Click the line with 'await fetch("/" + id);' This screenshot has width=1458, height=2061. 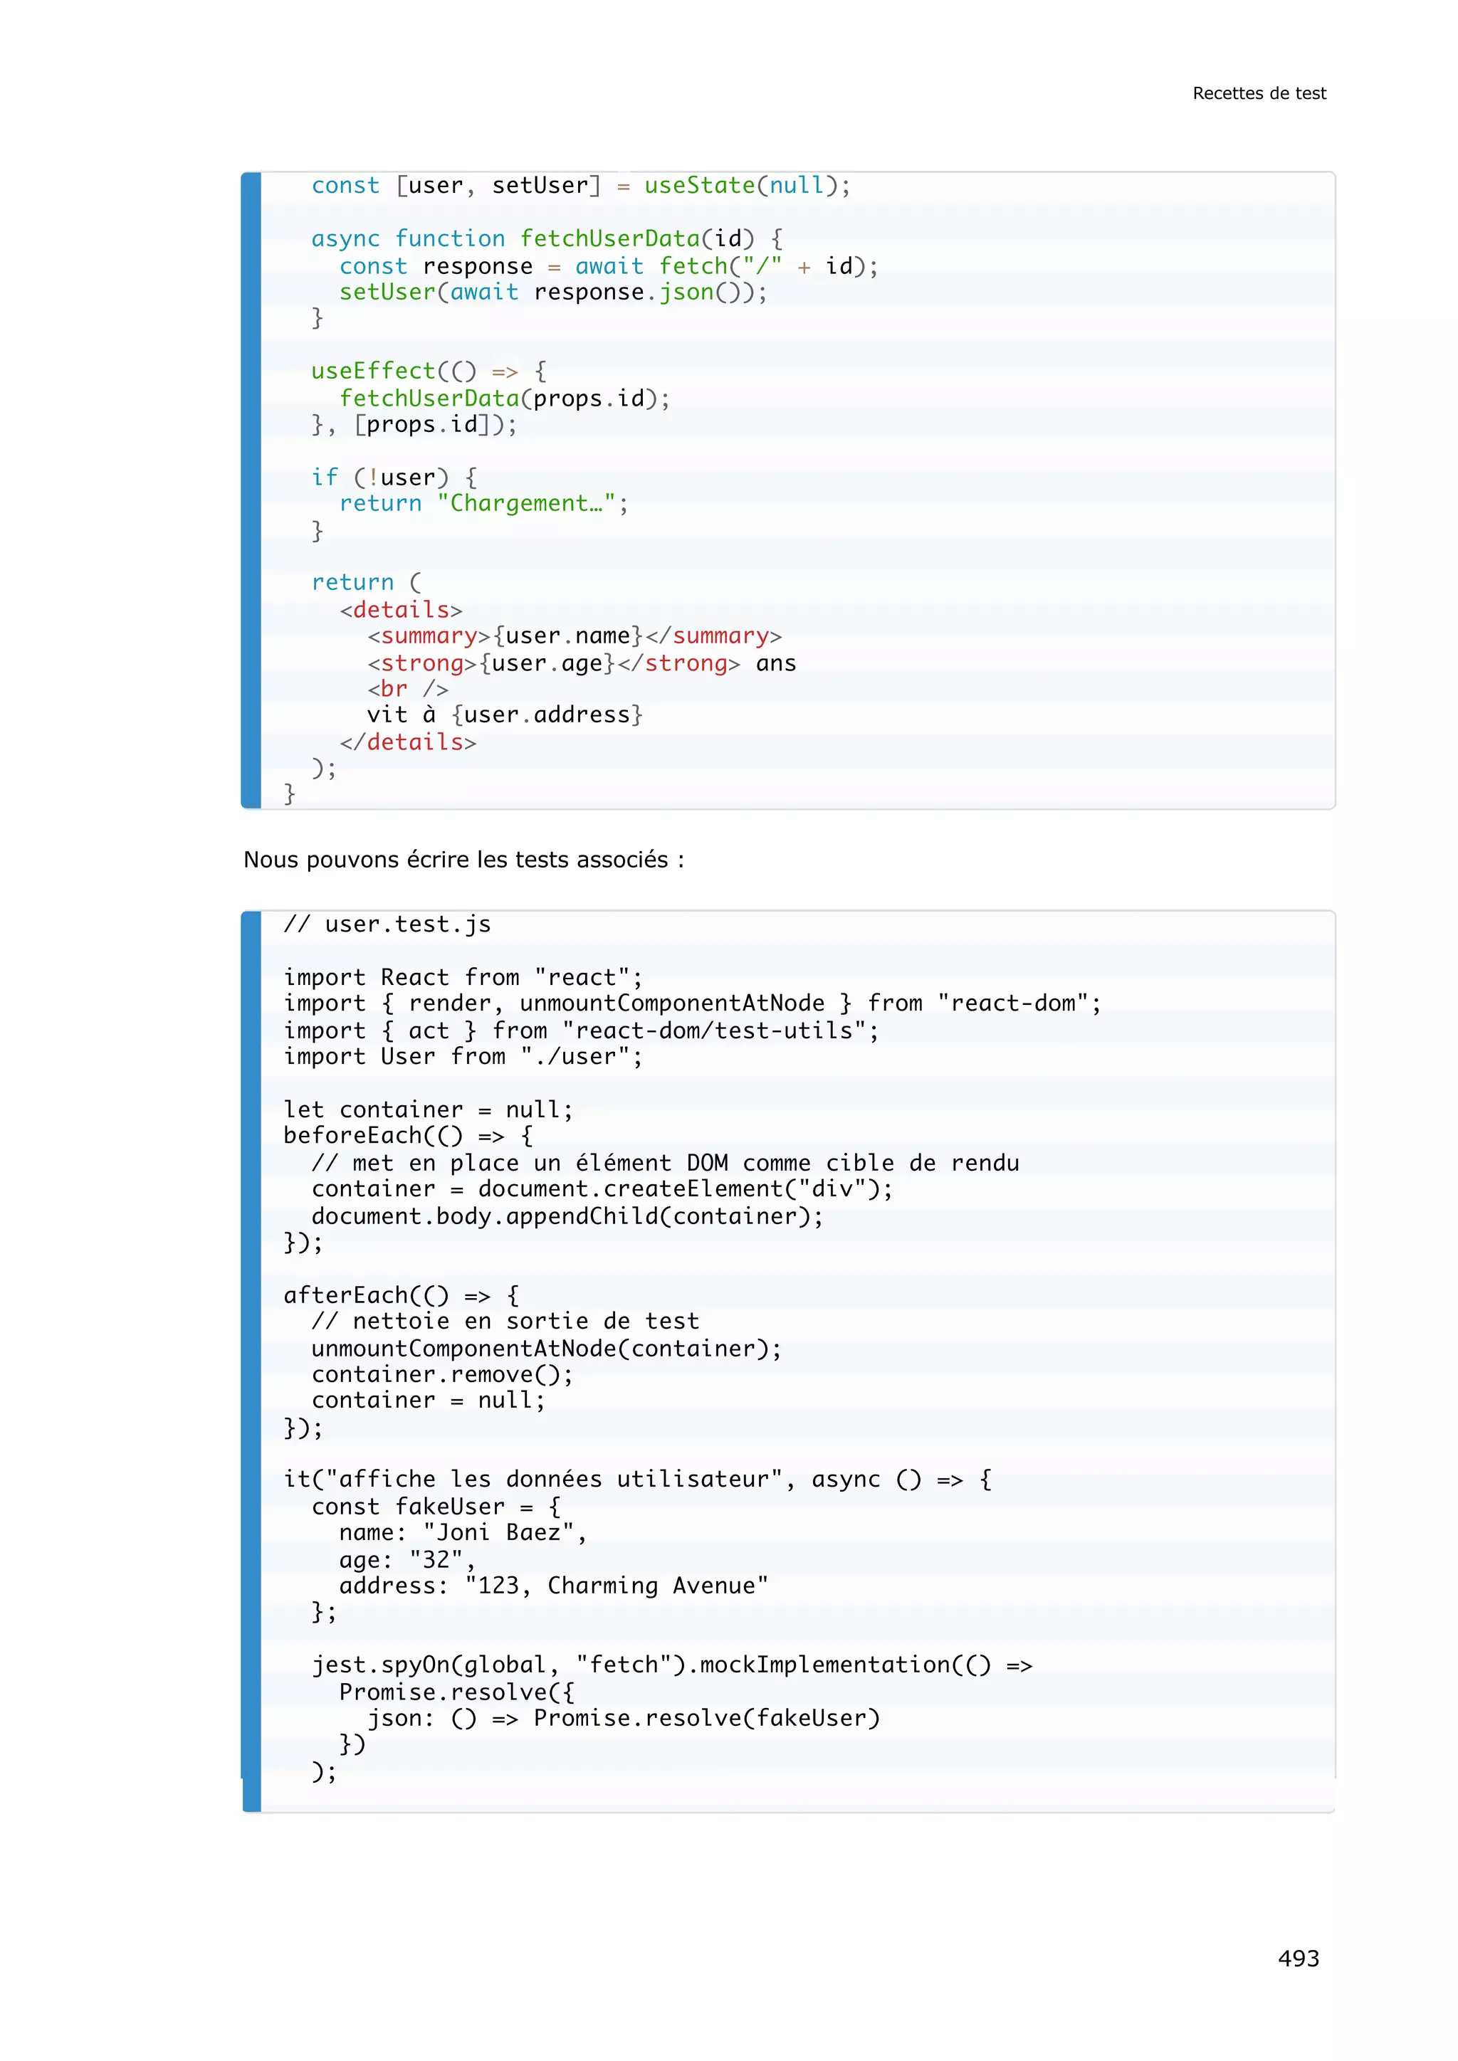pos(609,265)
